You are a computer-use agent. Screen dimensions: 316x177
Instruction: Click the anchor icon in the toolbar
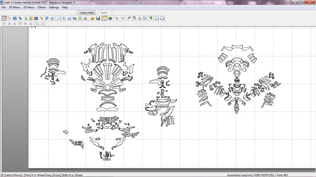pyautogui.click(x=139, y=18)
